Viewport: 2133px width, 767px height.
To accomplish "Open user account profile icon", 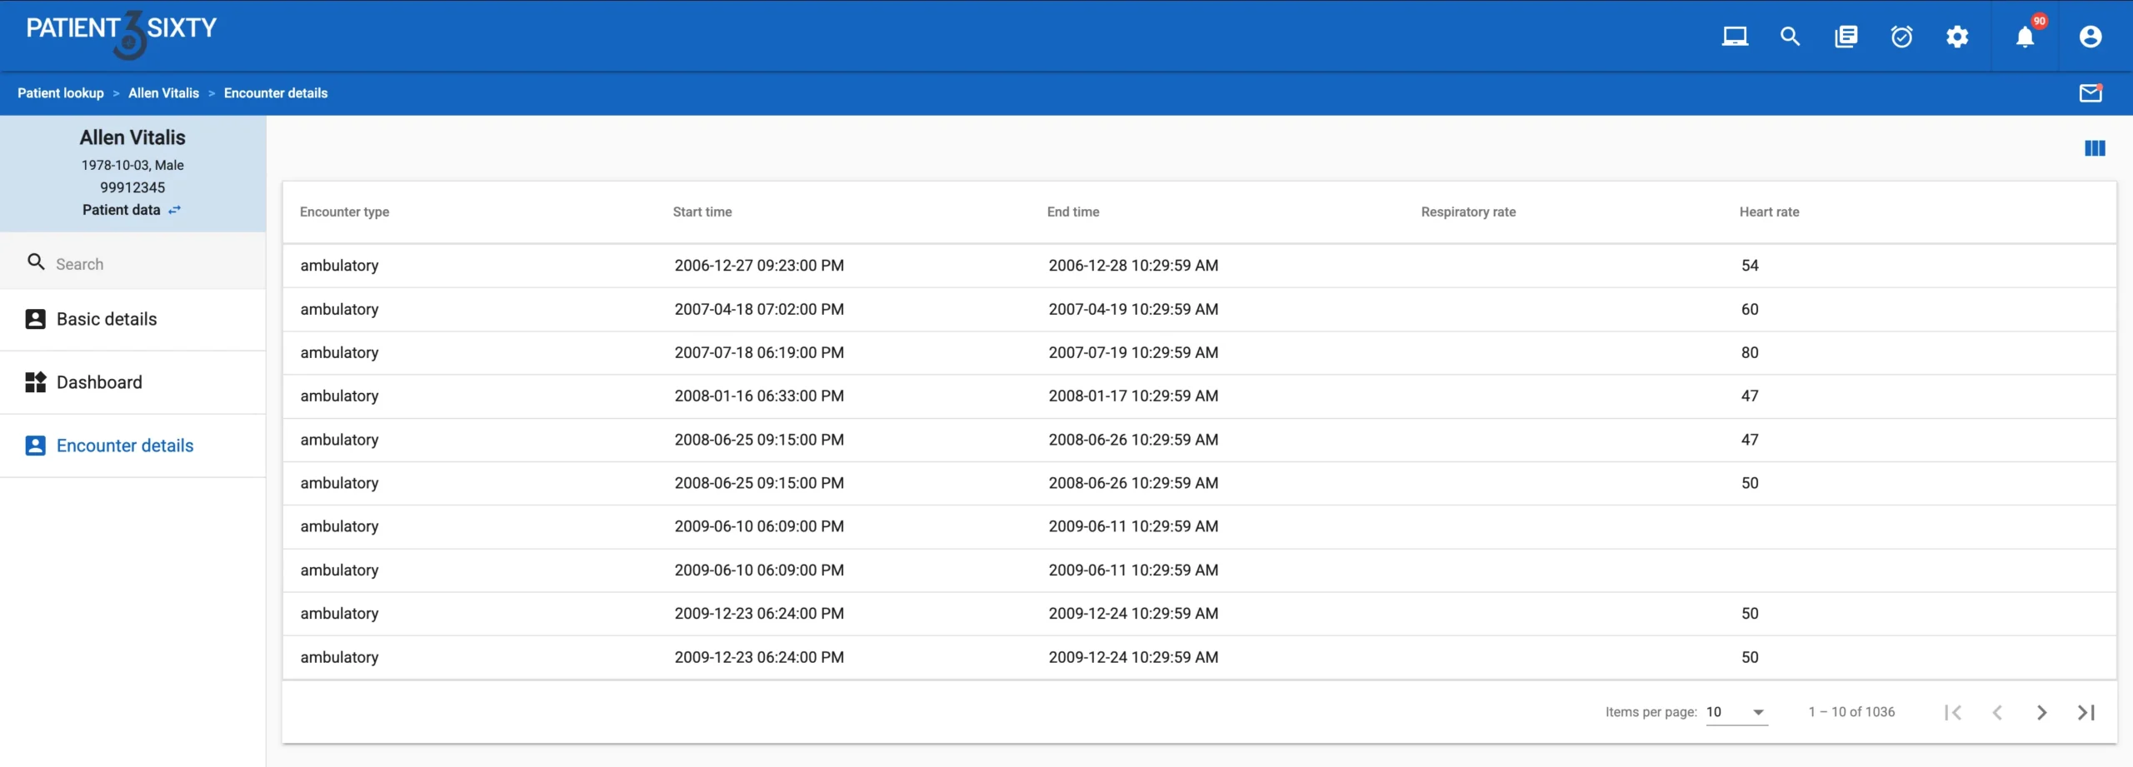I will (x=2090, y=37).
